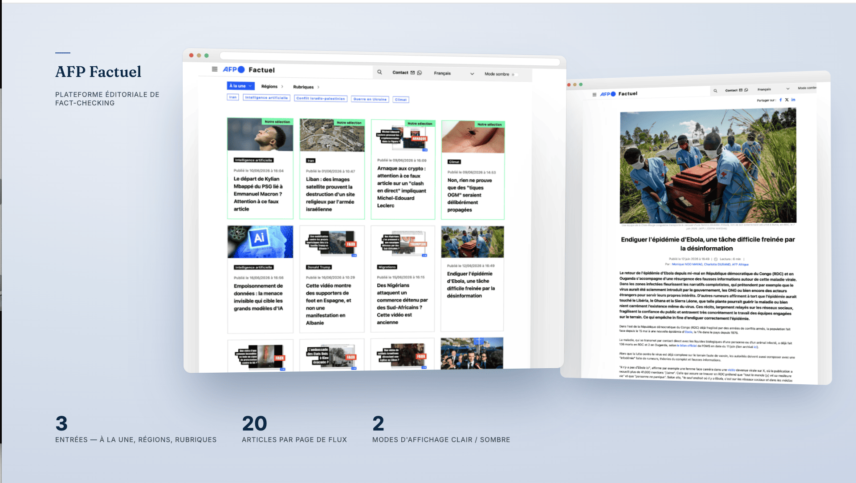The width and height of the screenshot is (856, 483).
Task: Expand the Rubriques menu
Action: [306, 87]
